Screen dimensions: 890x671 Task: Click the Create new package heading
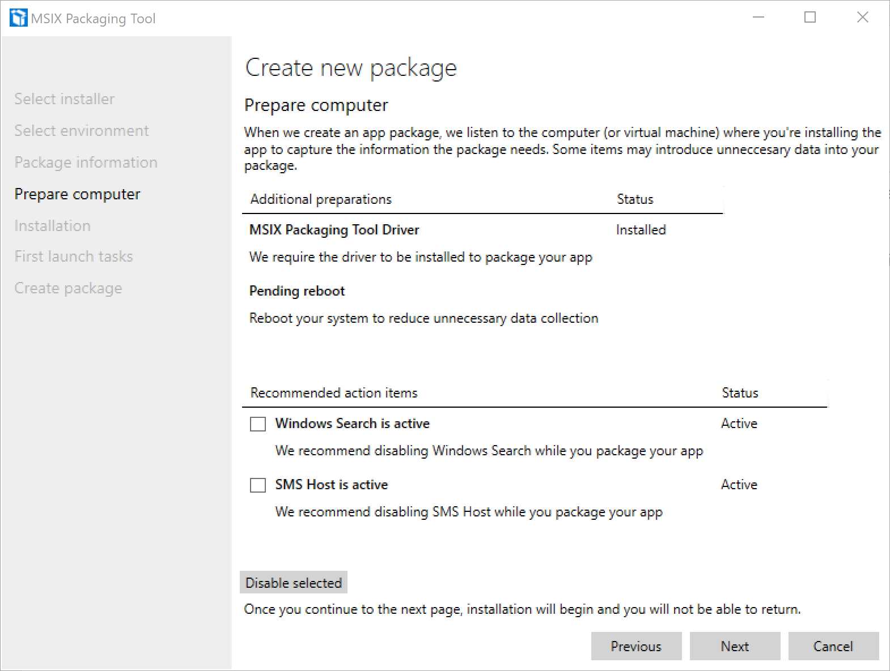click(351, 68)
